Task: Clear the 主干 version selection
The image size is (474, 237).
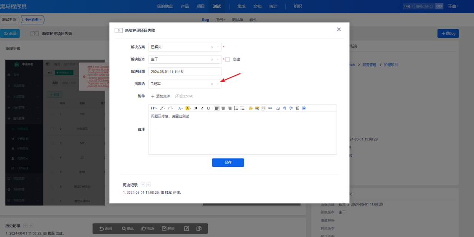Action: 212,59
